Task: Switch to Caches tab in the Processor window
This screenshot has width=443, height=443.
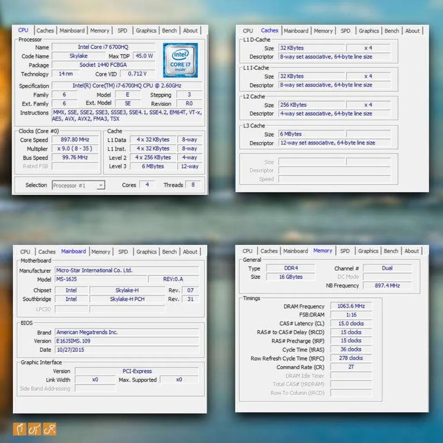Action: click(x=45, y=31)
